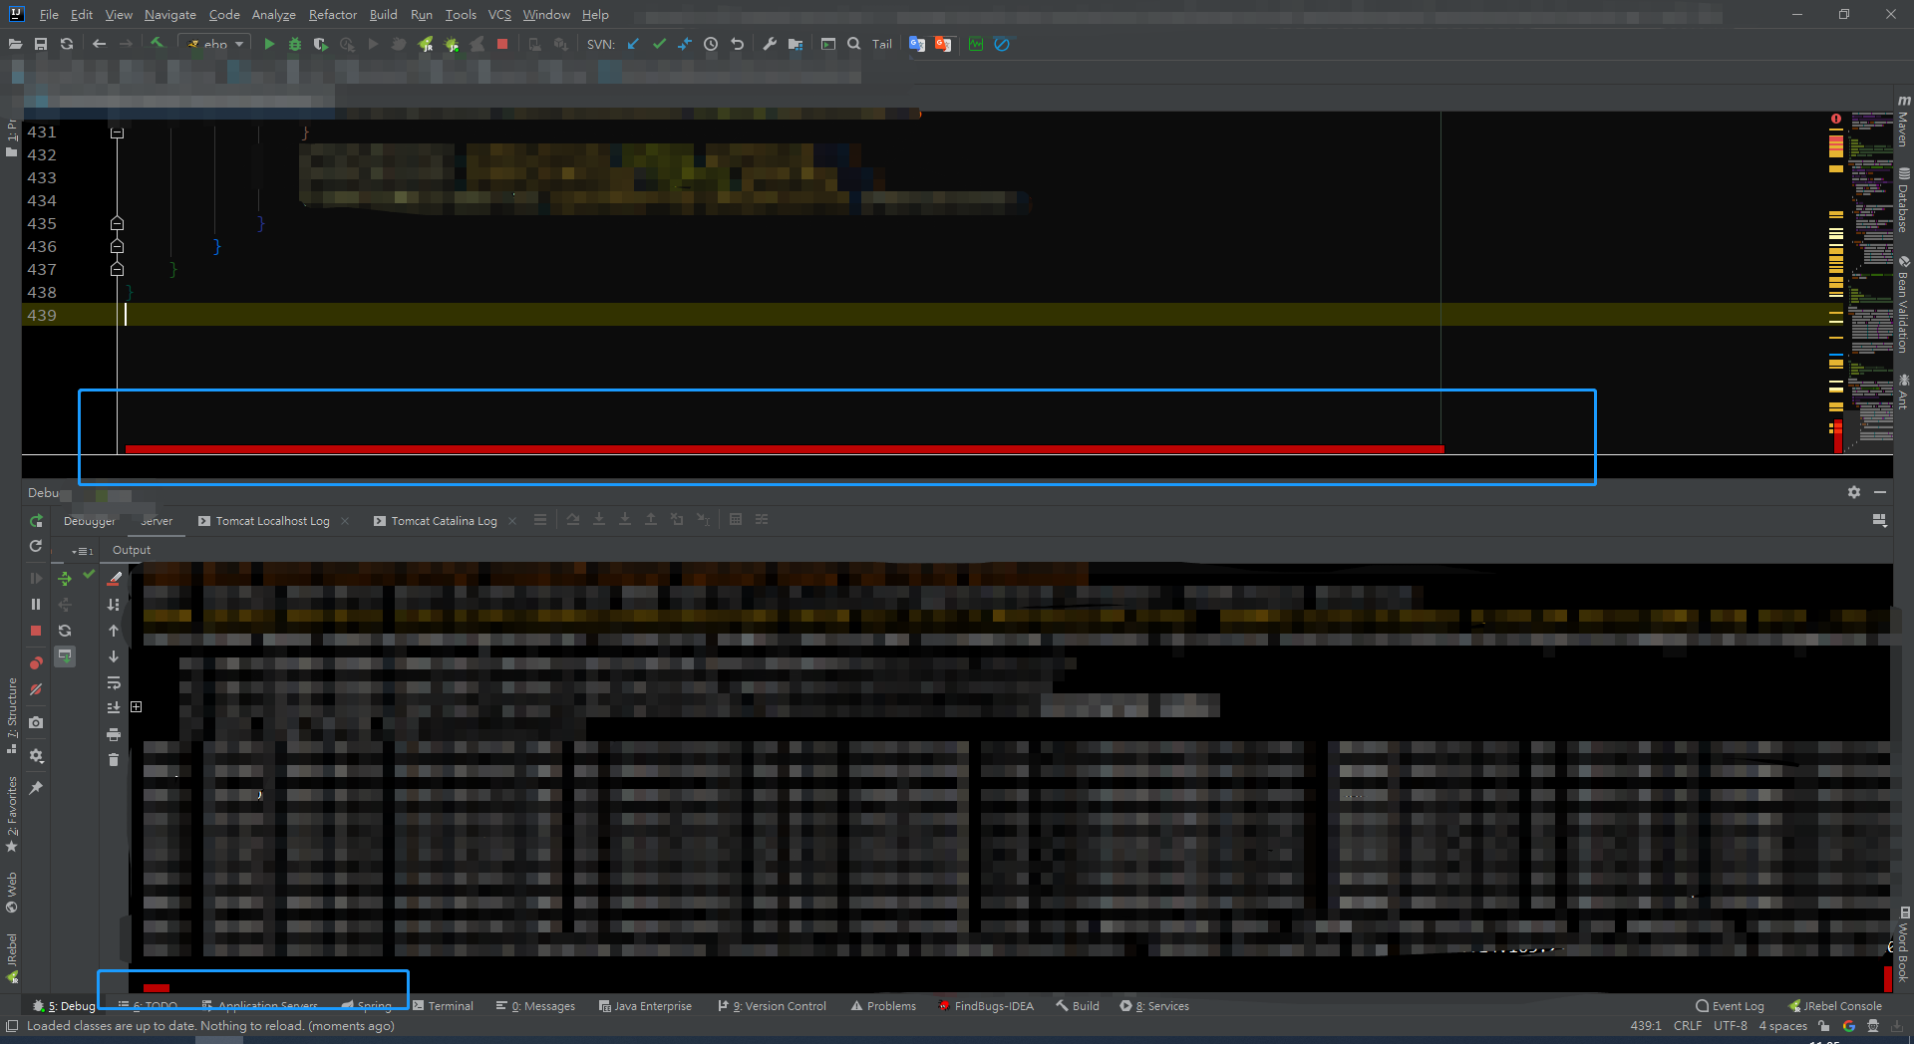Click the toolbar Synchronize icon

tap(67, 44)
